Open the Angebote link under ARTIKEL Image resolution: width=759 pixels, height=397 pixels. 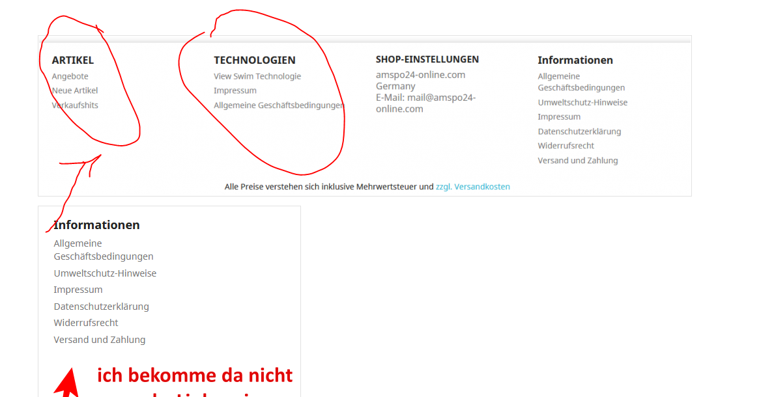70,76
